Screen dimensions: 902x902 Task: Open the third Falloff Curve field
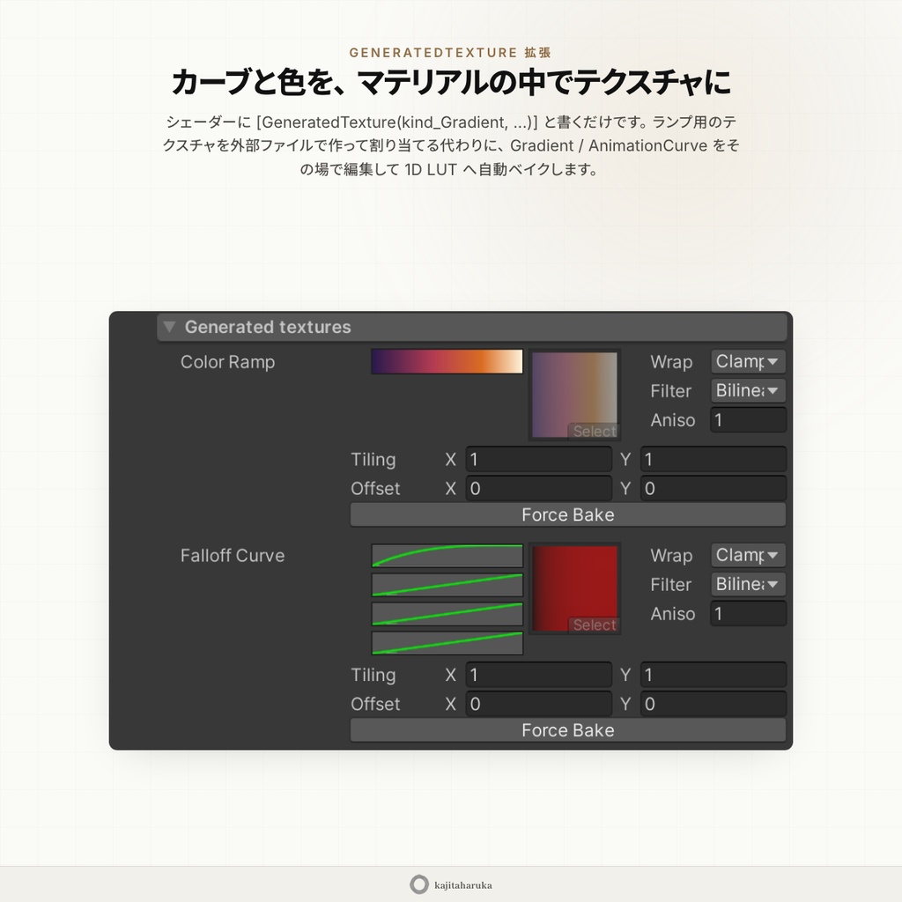(x=447, y=614)
